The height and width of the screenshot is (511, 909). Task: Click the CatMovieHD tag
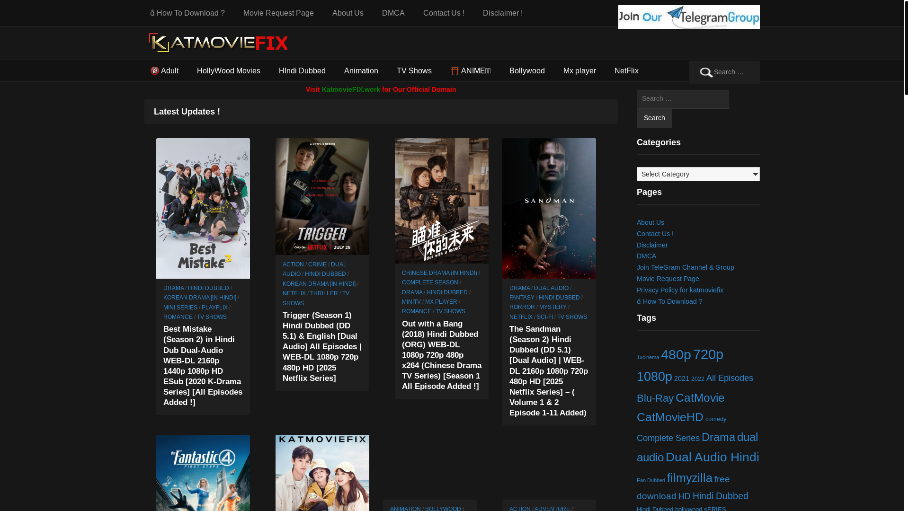coord(670,417)
